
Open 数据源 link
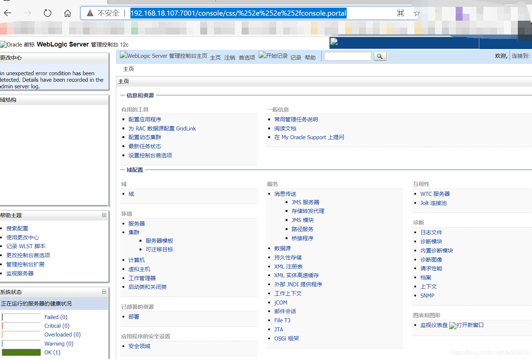pyautogui.click(x=282, y=248)
